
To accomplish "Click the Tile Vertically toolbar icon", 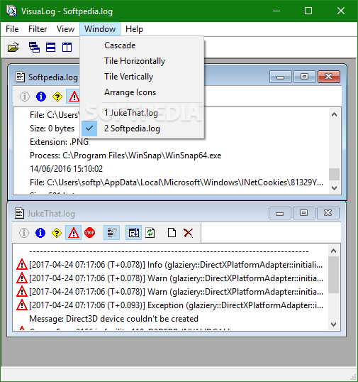I will [67, 48].
